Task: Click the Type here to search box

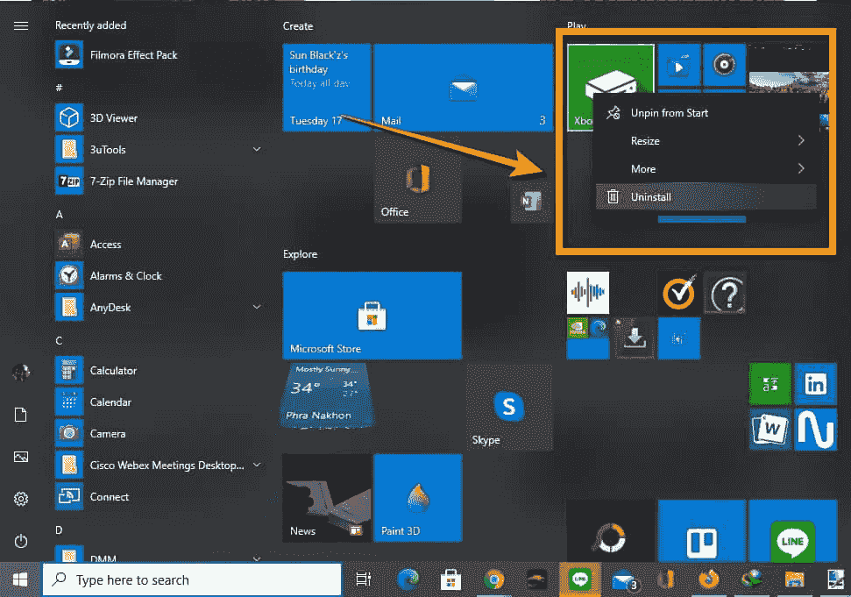Action: pyautogui.click(x=193, y=579)
